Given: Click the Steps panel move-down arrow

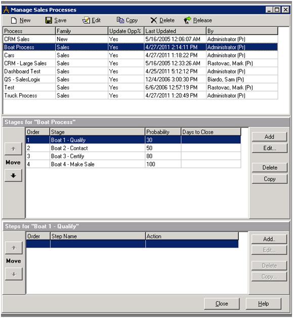Looking at the screenshot, I should coord(14,274).
